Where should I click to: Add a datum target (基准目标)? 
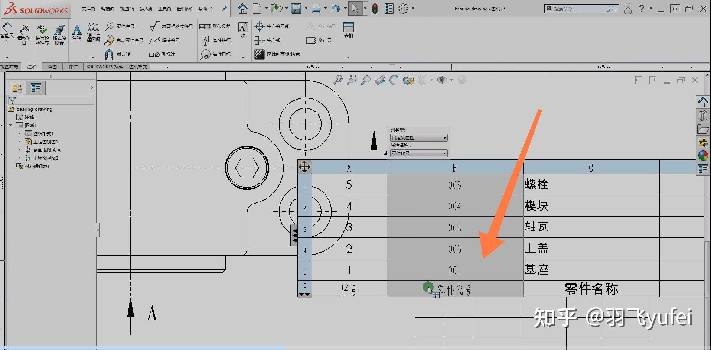216,54
